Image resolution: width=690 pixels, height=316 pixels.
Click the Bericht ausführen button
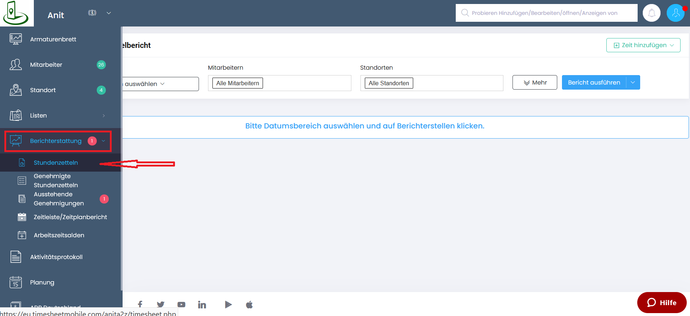tap(594, 82)
